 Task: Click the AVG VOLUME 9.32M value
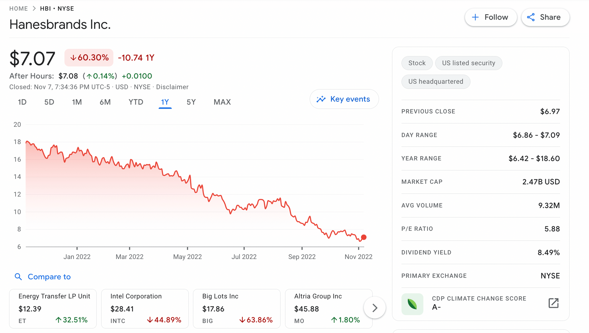pos(549,205)
